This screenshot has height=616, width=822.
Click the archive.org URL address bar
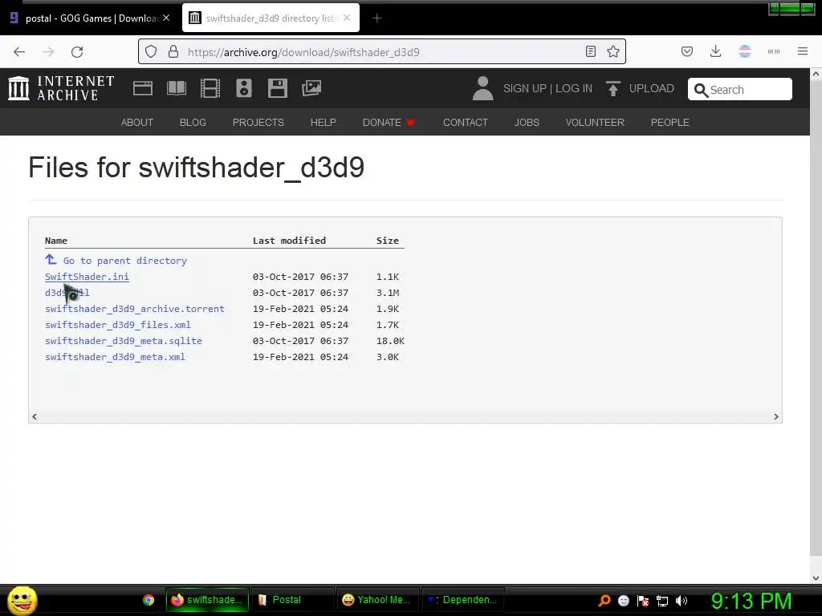pyautogui.click(x=381, y=52)
